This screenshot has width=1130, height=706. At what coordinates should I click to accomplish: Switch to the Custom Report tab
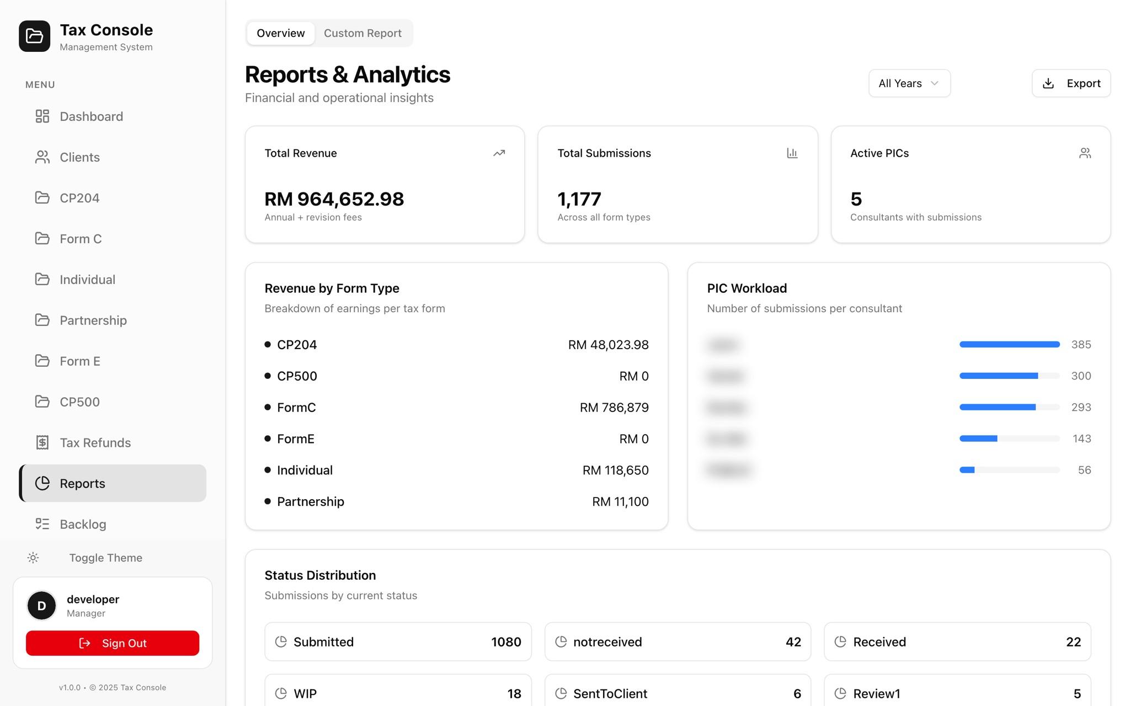tap(363, 33)
